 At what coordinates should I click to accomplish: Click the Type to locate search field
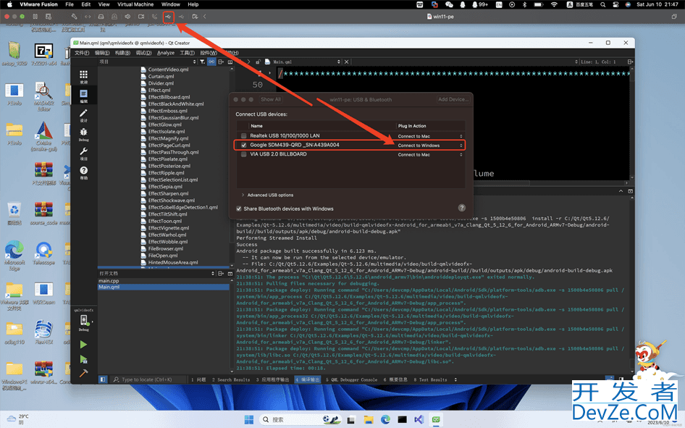[x=148, y=379]
